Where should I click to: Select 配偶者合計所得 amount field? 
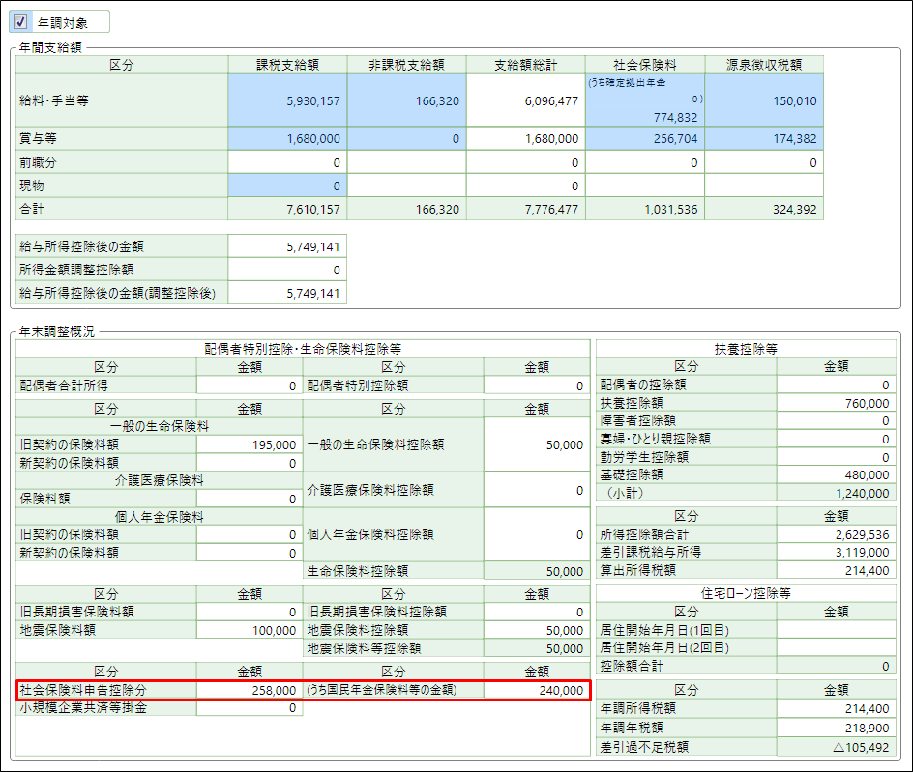click(250, 386)
